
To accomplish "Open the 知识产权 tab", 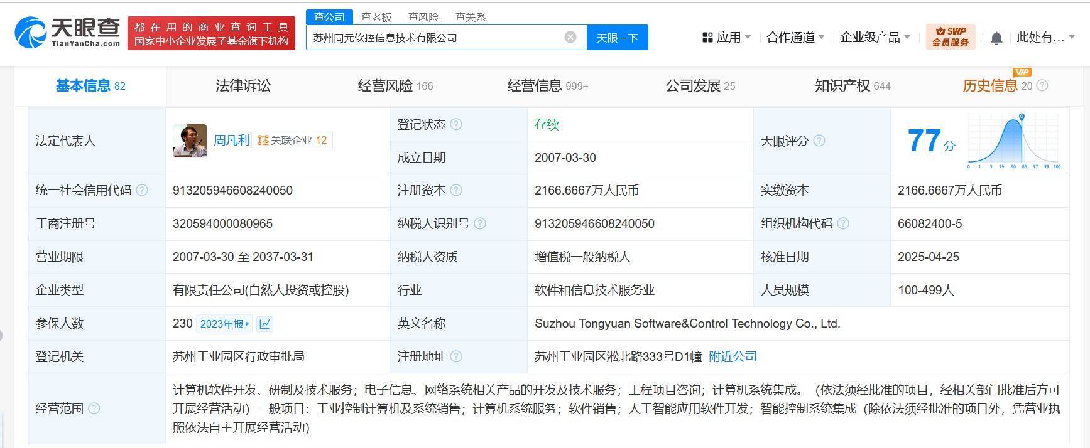I will [x=853, y=86].
